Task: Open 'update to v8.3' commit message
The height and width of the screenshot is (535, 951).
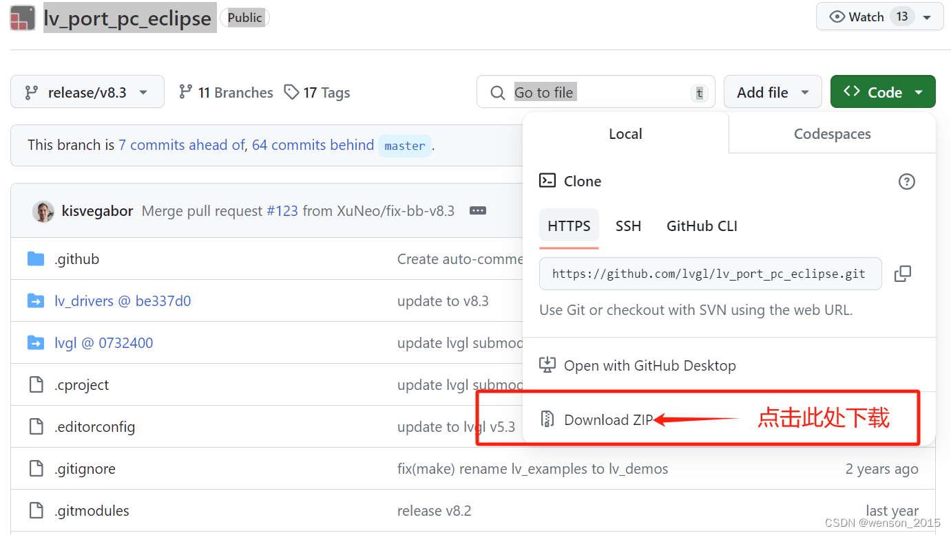Action: pos(443,301)
